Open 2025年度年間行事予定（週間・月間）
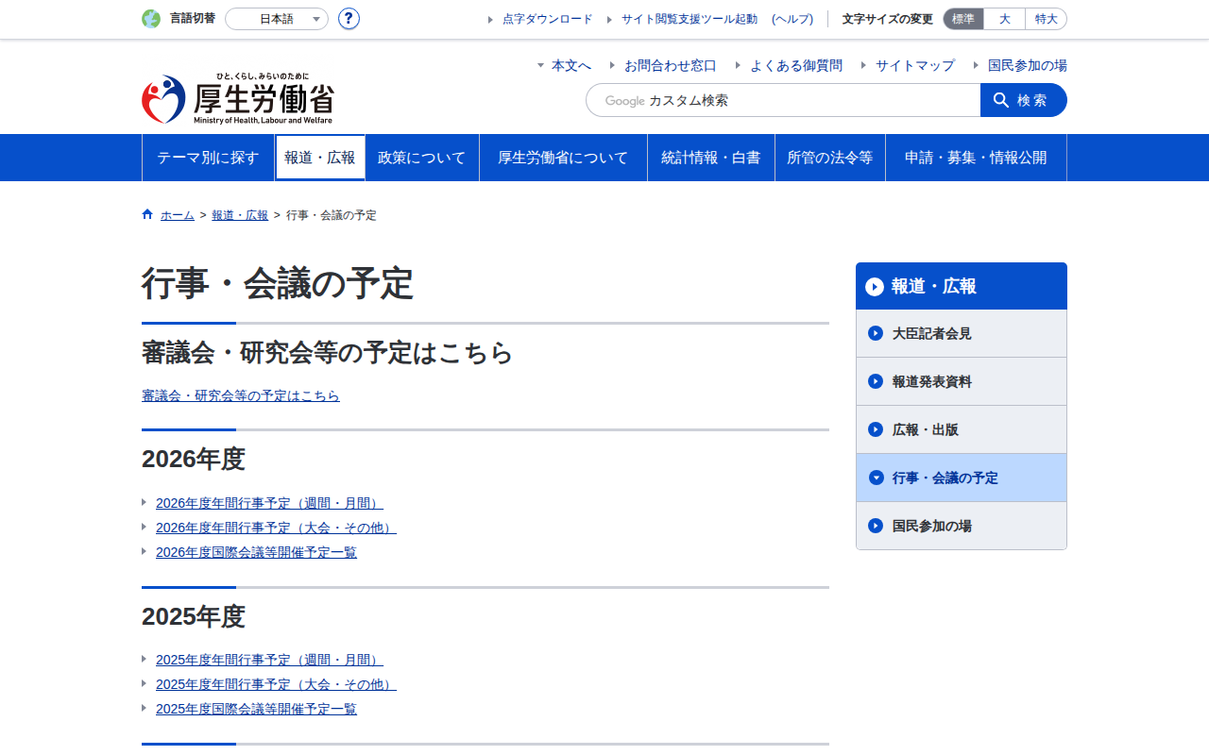The image size is (1209, 755). (269, 660)
